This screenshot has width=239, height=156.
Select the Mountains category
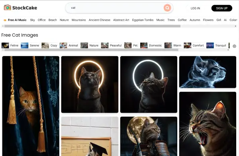(78, 20)
